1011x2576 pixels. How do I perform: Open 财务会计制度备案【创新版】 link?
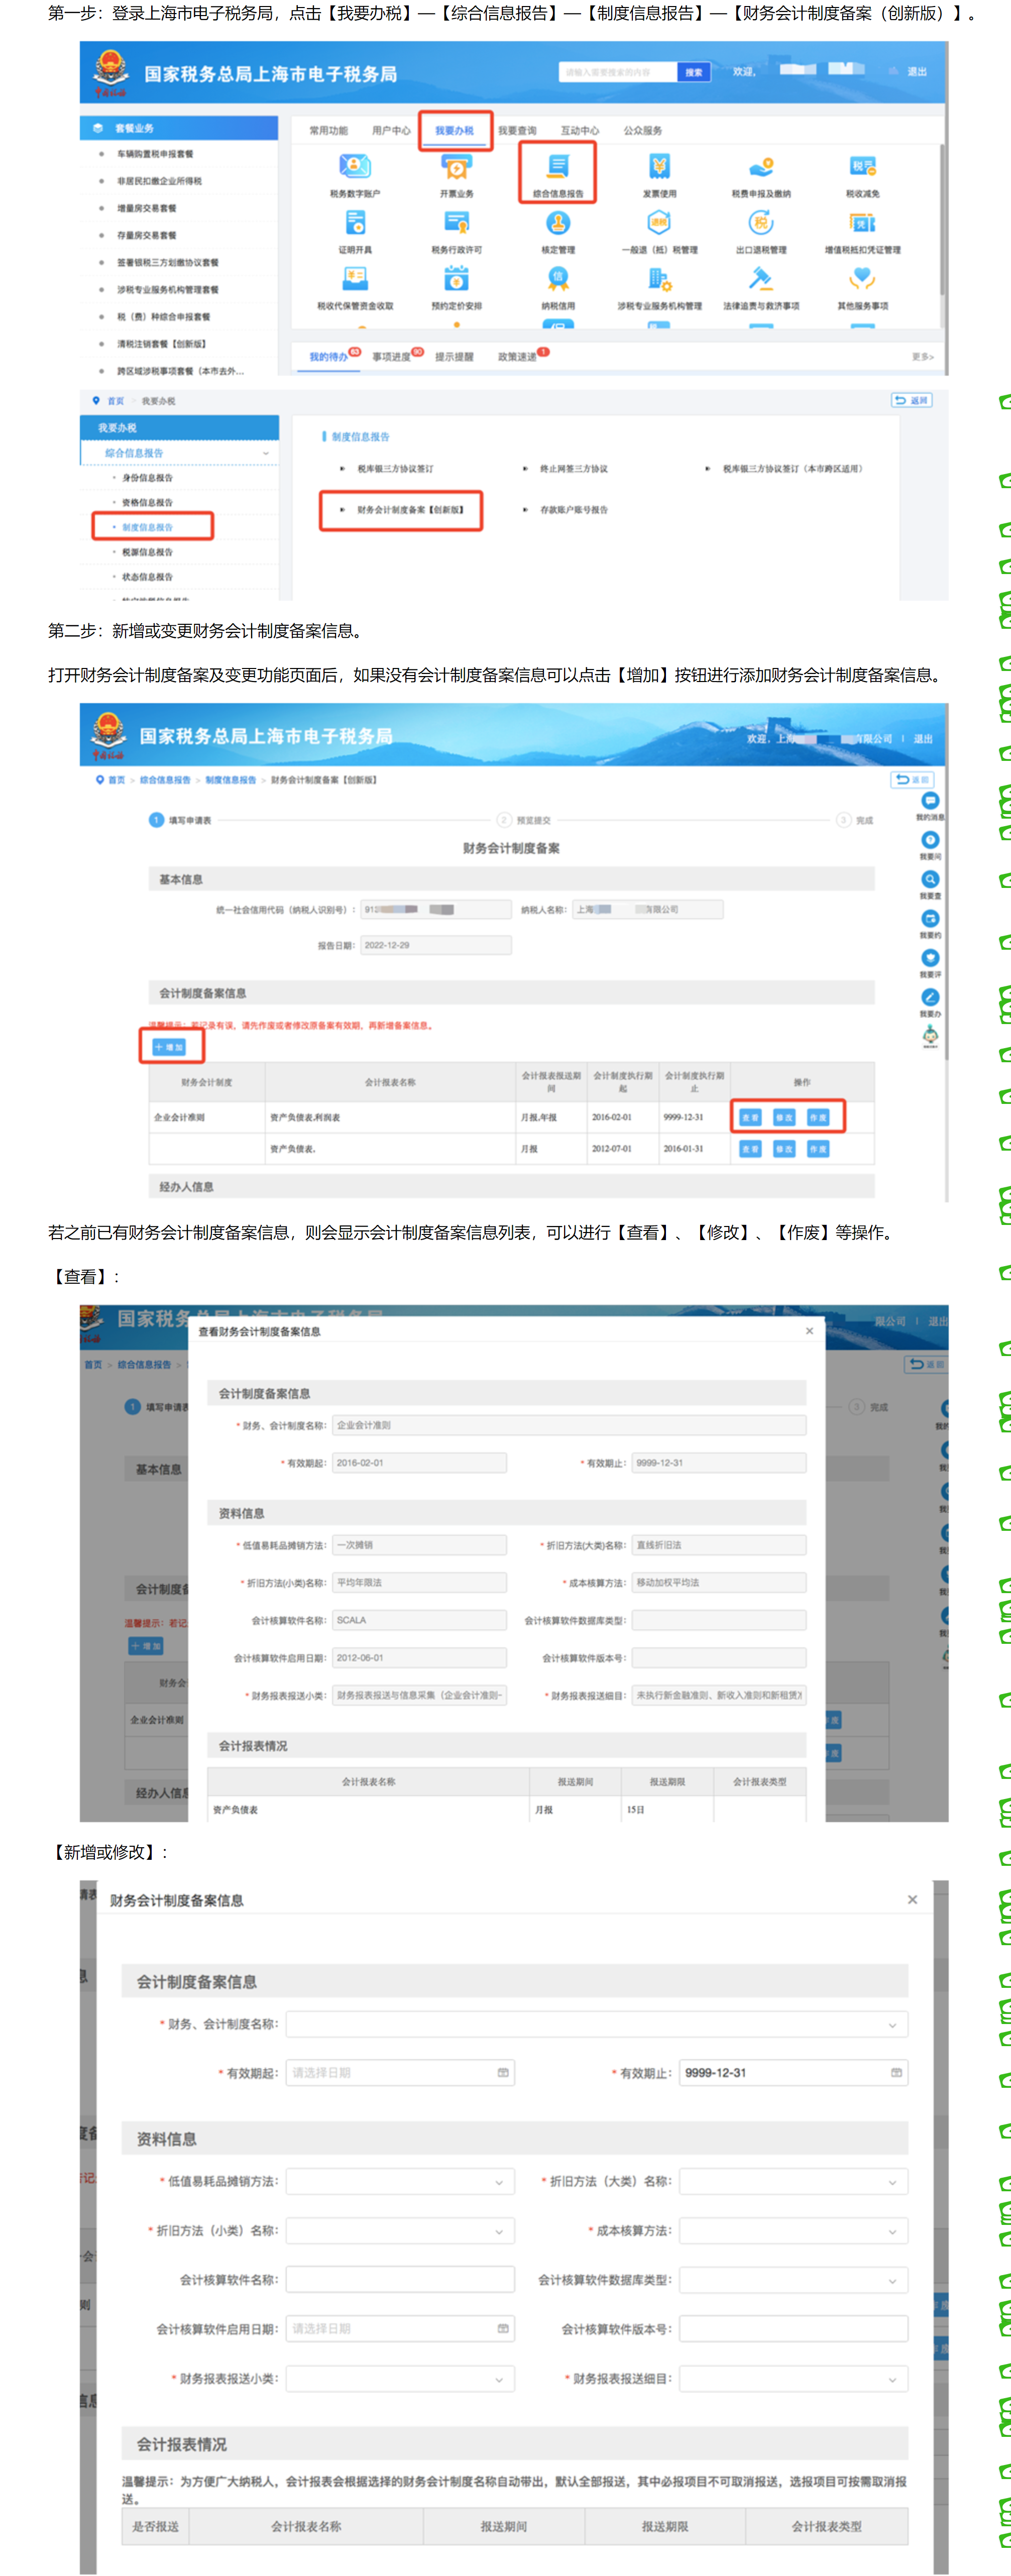[411, 510]
